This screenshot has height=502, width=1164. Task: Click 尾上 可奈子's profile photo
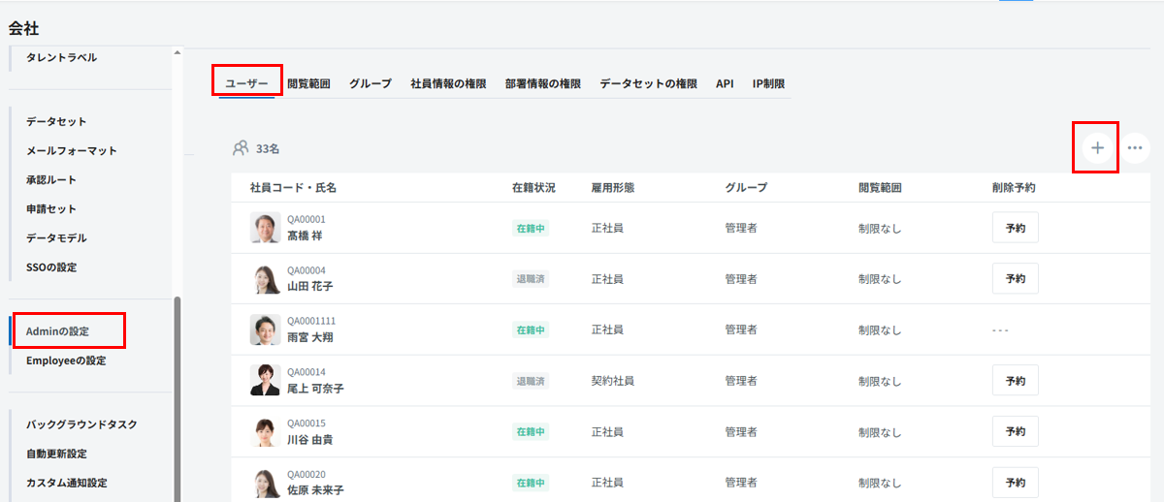click(x=265, y=380)
